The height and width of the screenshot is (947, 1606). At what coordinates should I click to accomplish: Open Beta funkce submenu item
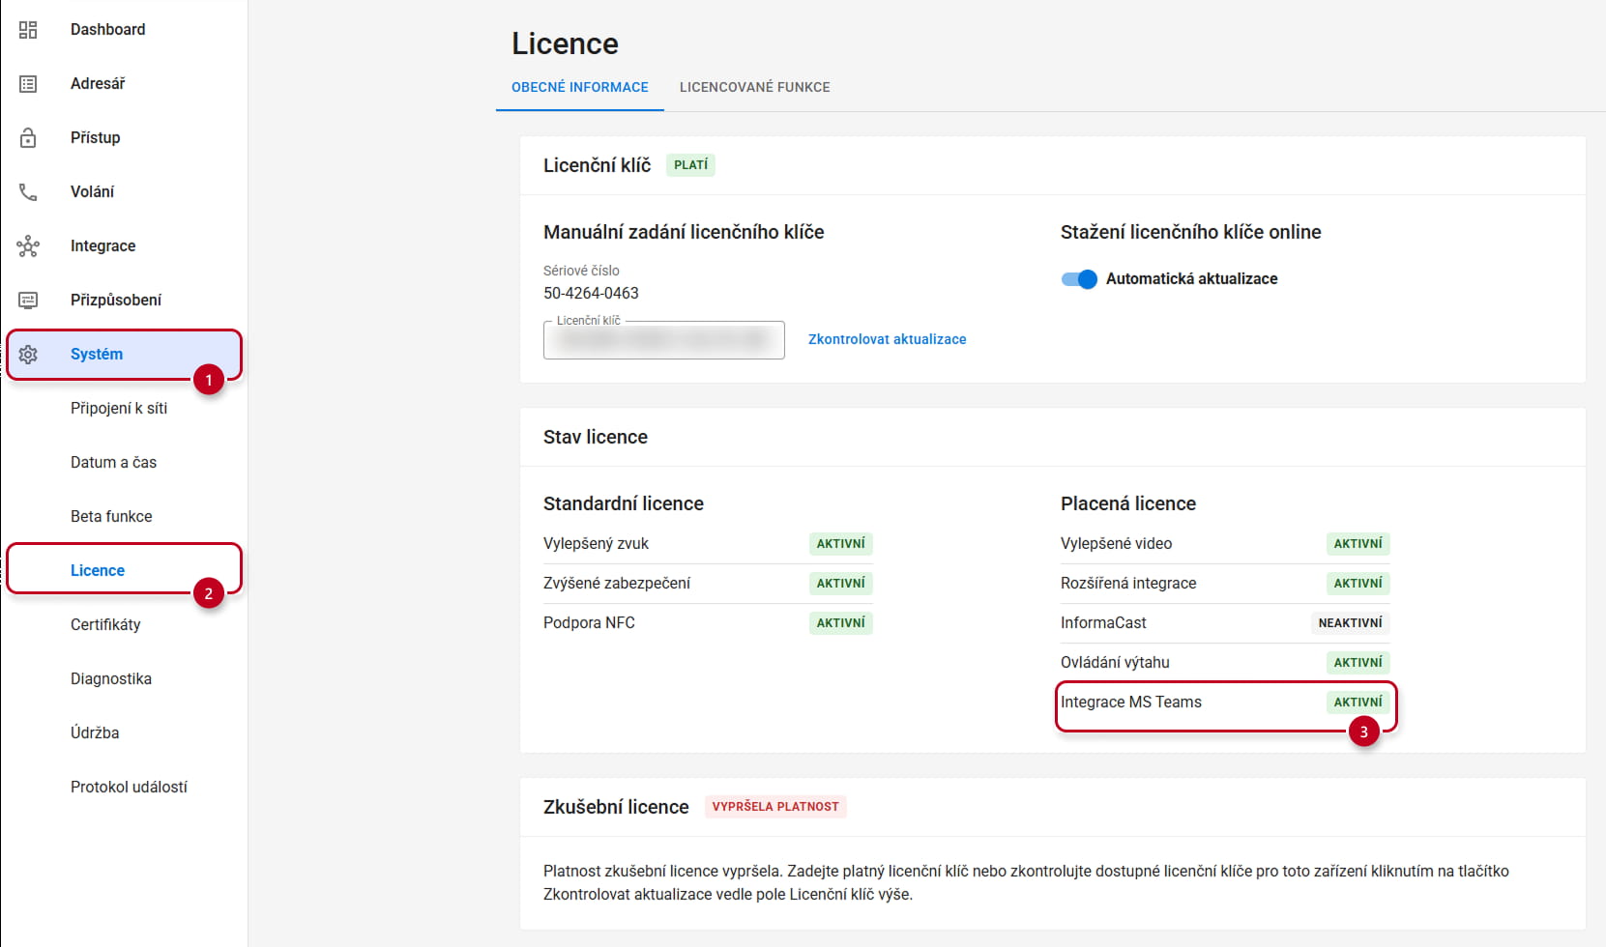coord(111,517)
